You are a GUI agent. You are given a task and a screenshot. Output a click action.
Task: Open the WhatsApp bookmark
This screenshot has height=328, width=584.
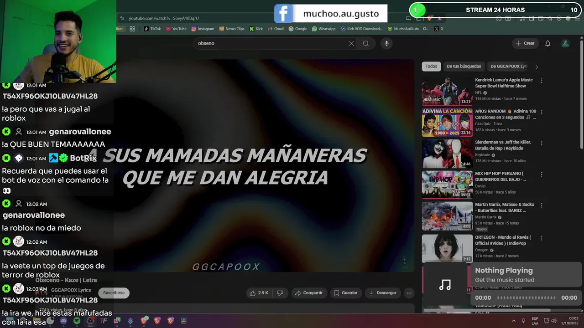(x=324, y=29)
